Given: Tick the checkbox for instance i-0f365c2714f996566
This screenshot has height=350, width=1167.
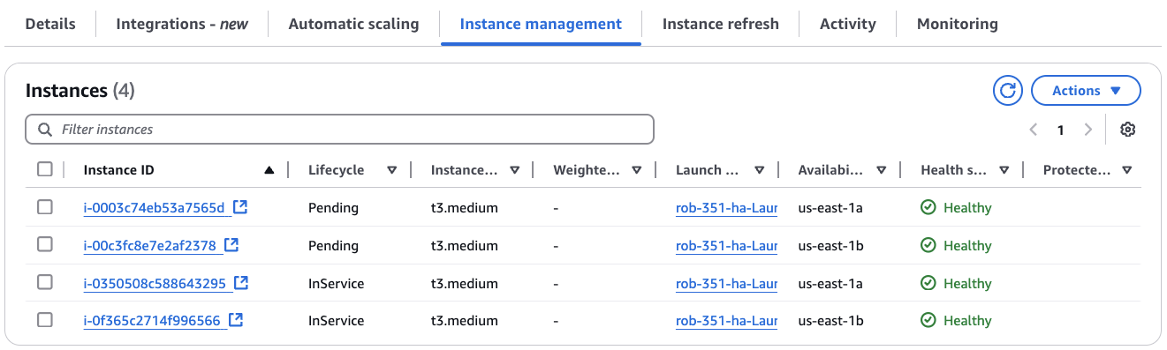Looking at the screenshot, I should click(45, 320).
